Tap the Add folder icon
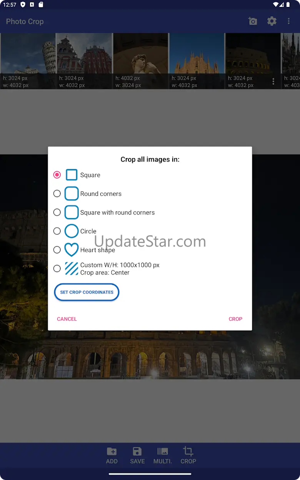This screenshot has height=480, width=300. pyautogui.click(x=112, y=451)
